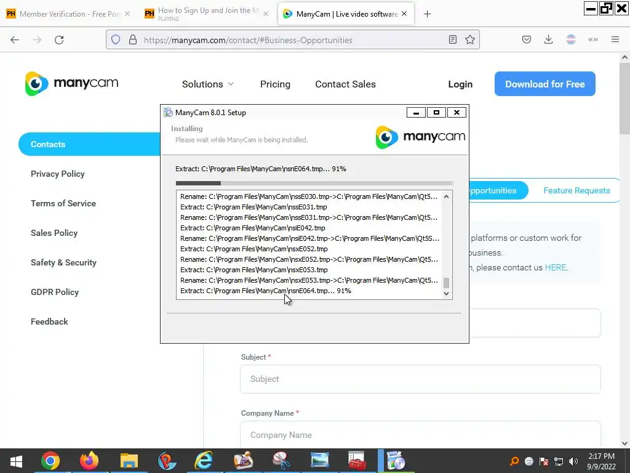The width and height of the screenshot is (630, 473).
Task: Open Terms of Service sidebar link
Action: click(63, 203)
